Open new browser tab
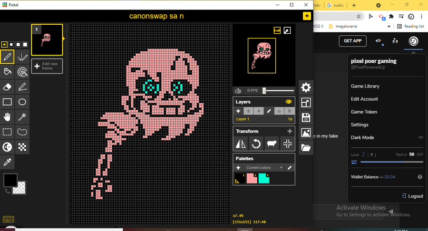Screen dimensions: 428x231 pyautogui.click(x=354, y=5)
